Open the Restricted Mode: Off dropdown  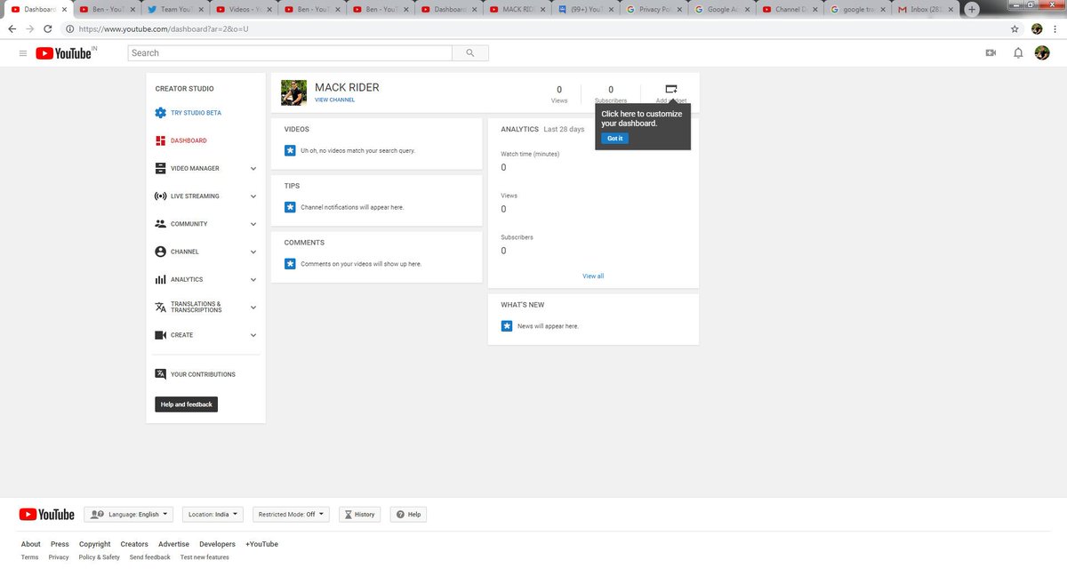click(x=291, y=515)
